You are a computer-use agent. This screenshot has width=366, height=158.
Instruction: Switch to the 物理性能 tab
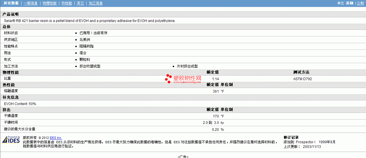(x=49, y=3)
